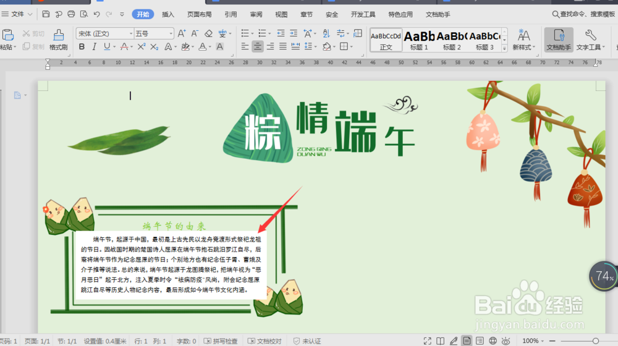Switch to the 插入 Insert tab
Screen dimensions: 618x346
tap(168, 15)
